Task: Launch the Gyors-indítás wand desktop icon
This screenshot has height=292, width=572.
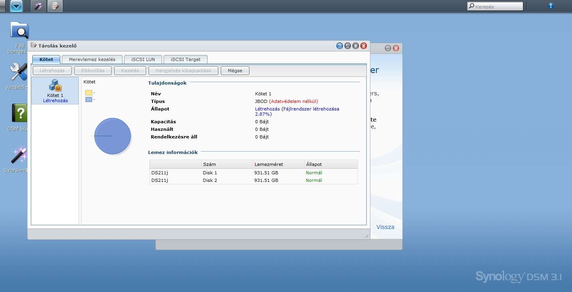Action: pos(19,156)
